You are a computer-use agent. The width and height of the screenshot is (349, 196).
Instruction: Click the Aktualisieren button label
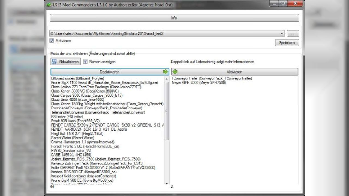coord(69,62)
